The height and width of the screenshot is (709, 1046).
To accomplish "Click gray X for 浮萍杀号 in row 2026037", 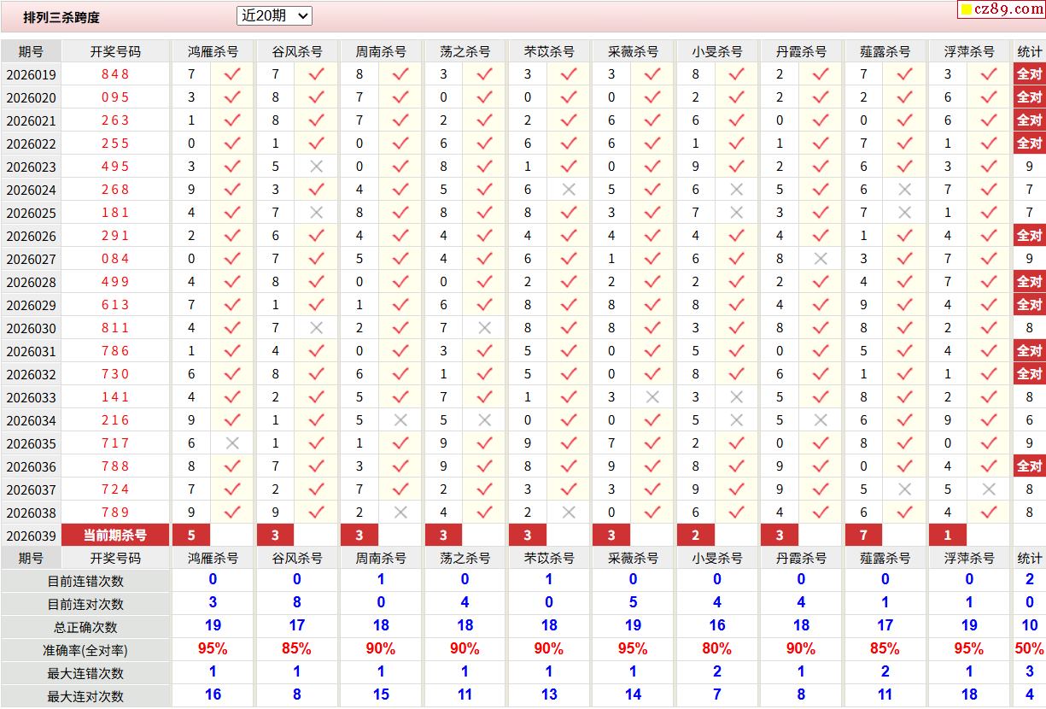I will pos(989,489).
